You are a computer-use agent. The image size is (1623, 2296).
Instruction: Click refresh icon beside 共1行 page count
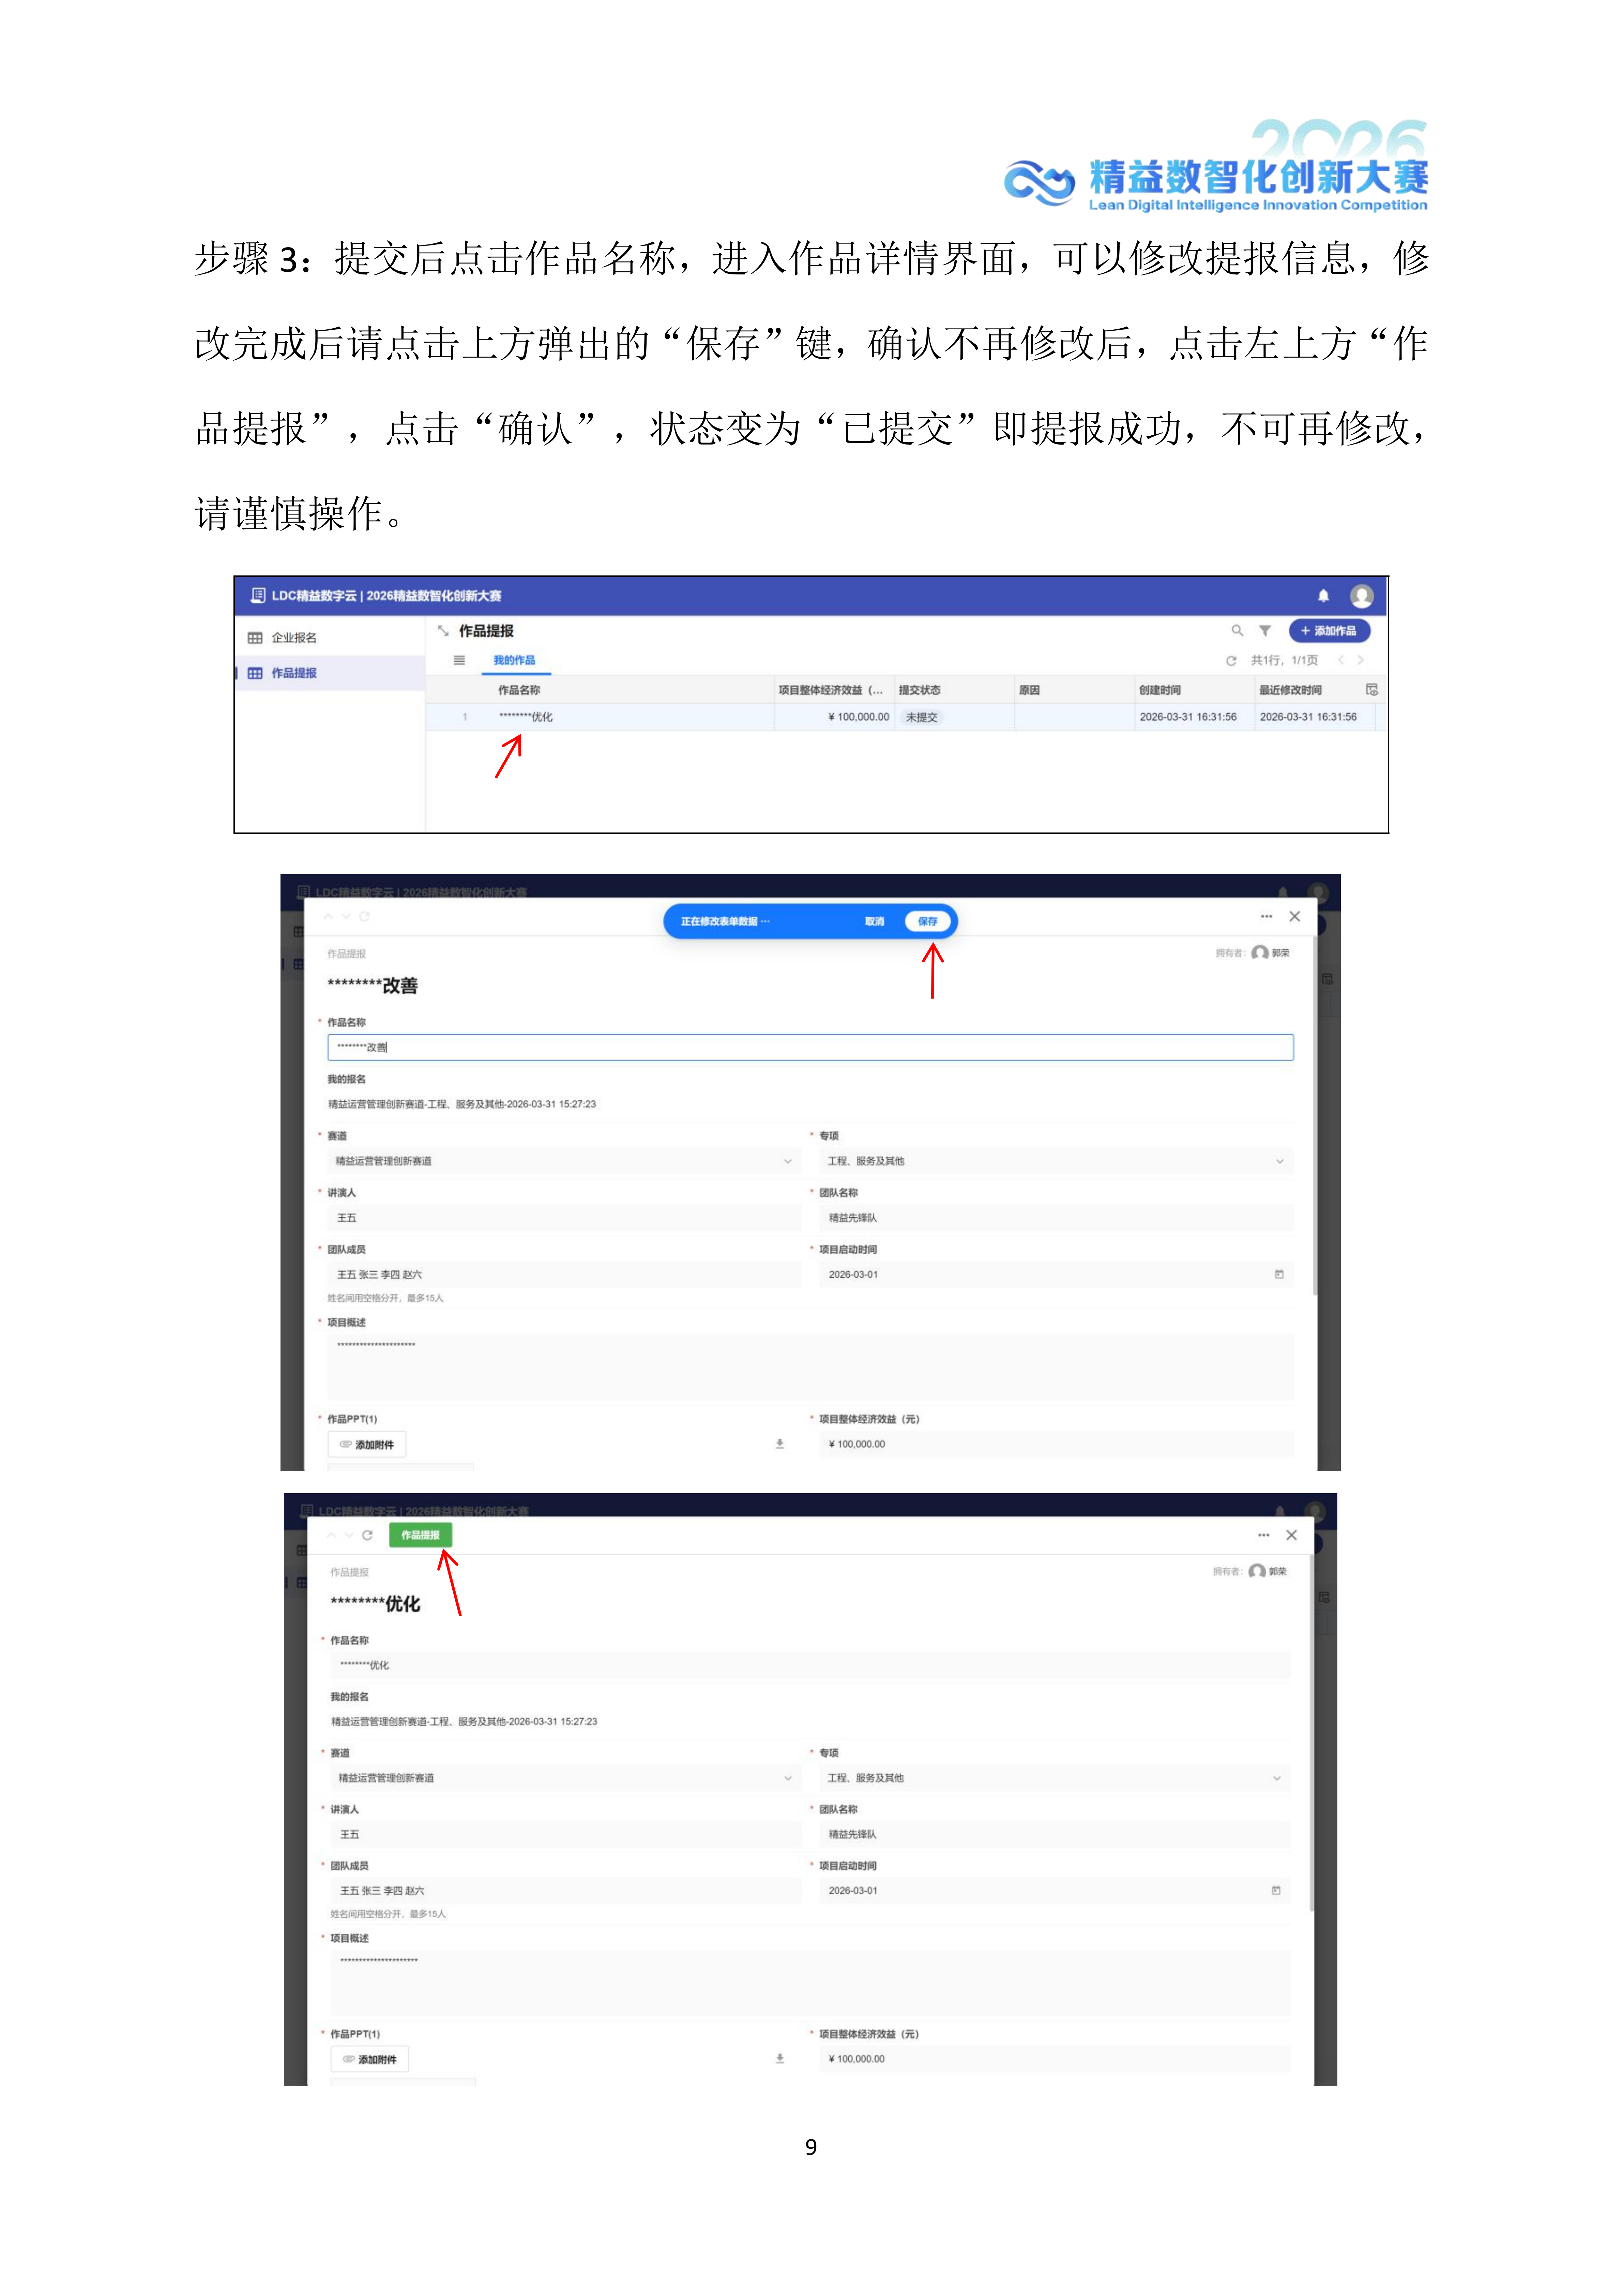pos(1231,661)
